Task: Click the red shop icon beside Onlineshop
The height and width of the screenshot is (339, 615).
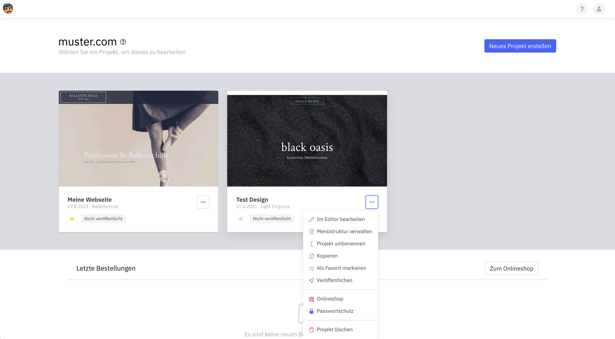Action: tap(311, 299)
